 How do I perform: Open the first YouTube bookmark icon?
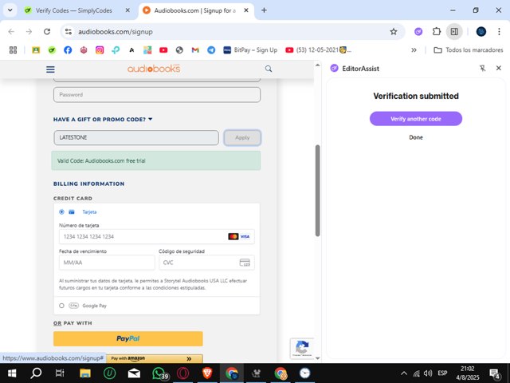pos(163,49)
